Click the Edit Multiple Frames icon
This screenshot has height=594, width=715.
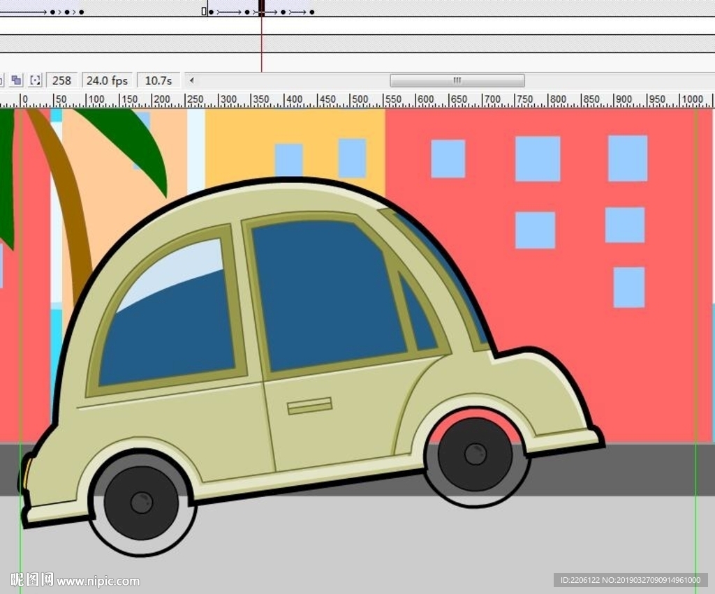(x=17, y=81)
